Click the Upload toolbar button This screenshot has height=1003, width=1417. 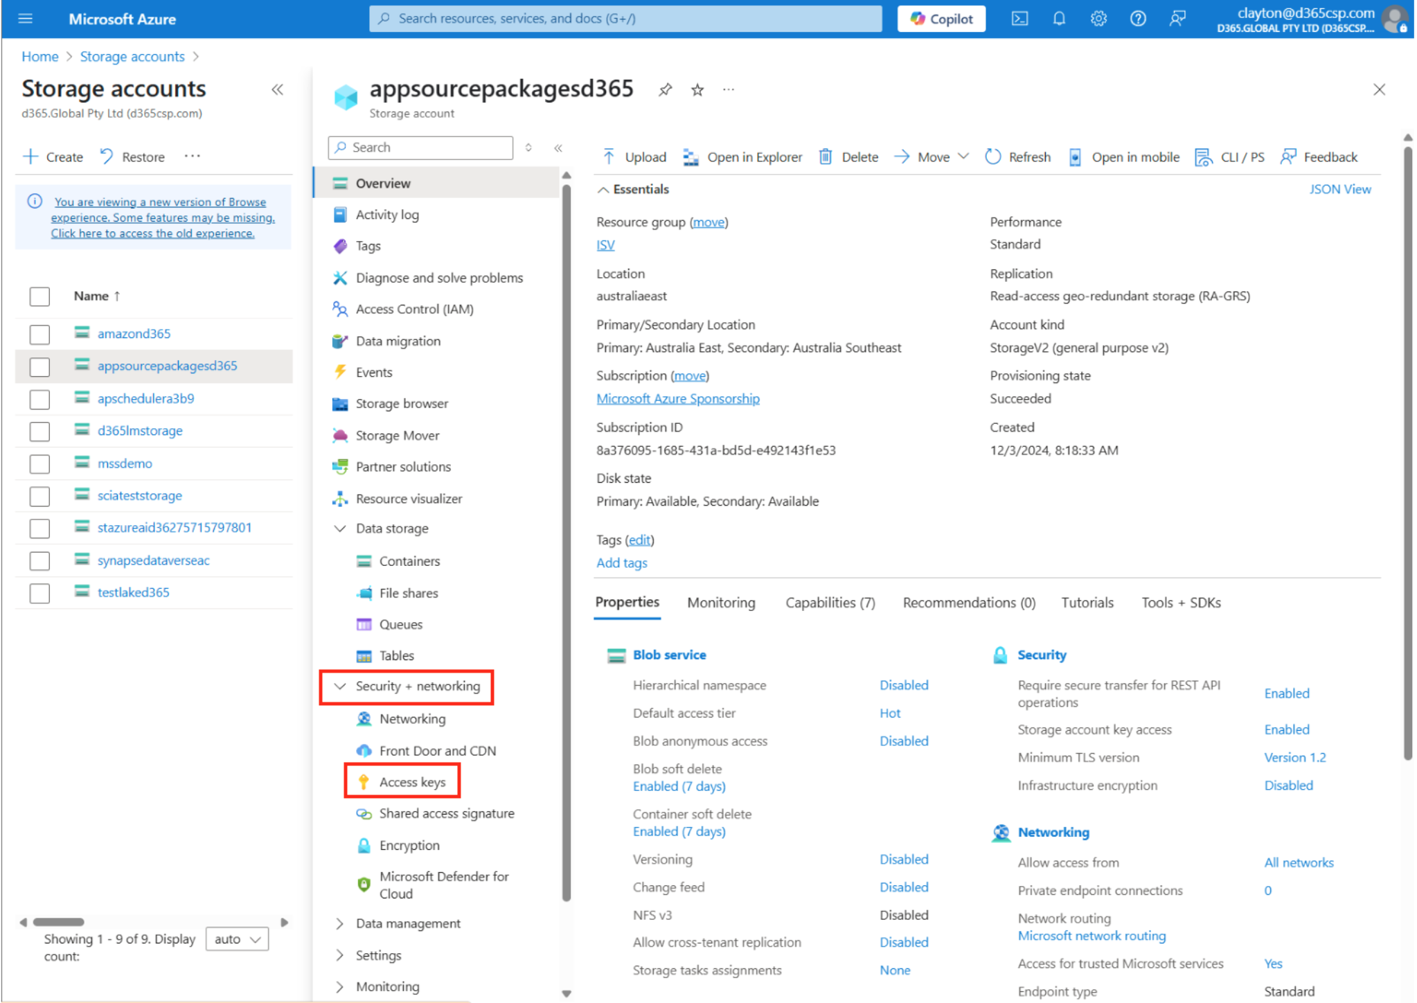click(634, 157)
